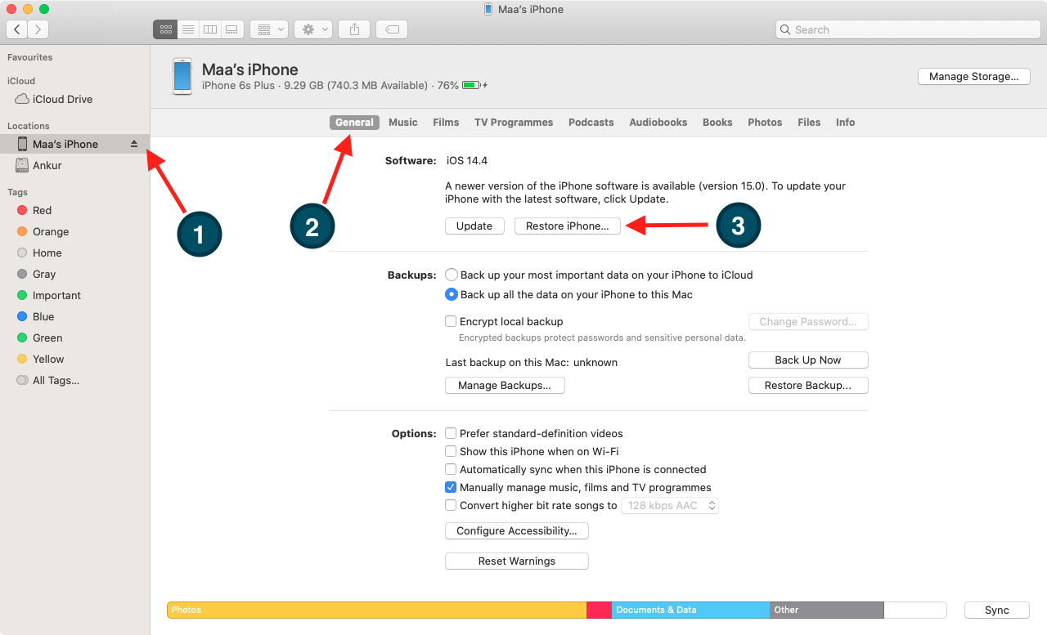Viewport: 1047px width, 635px height.
Task: Open the Ankur disk location
Action: pyautogui.click(x=47, y=165)
